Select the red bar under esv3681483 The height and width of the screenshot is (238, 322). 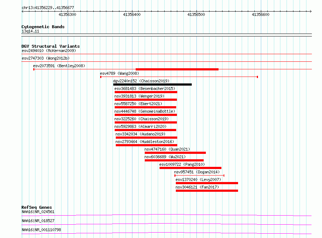pyautogui.click(x=146, y=92)
